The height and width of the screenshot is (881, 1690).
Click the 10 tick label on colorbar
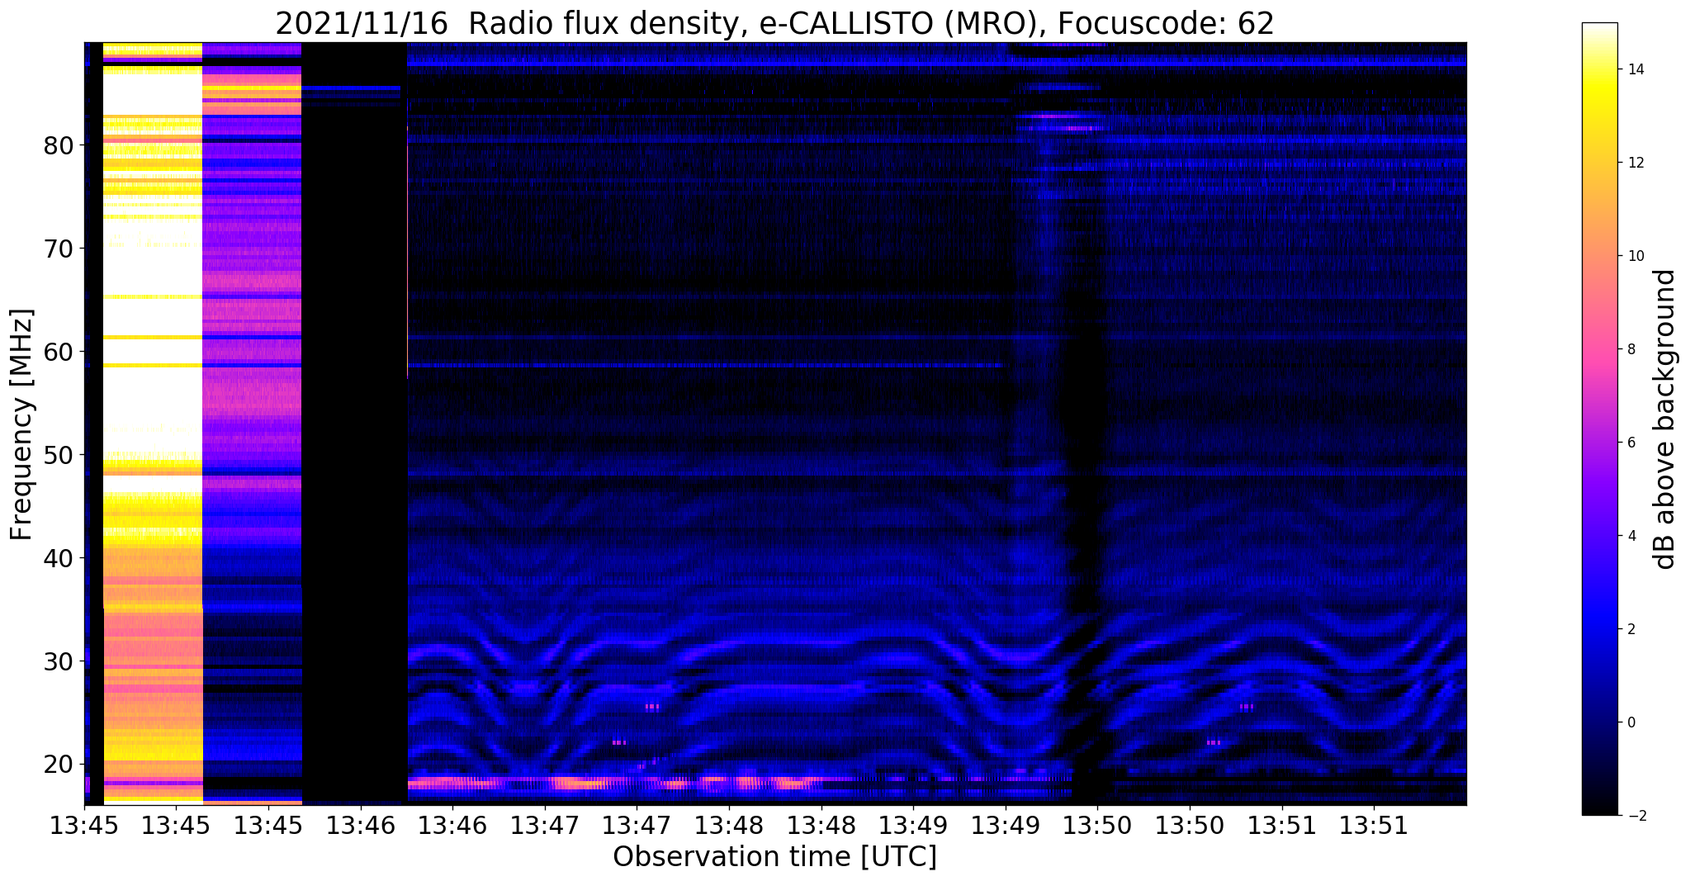pos(1635,257)
